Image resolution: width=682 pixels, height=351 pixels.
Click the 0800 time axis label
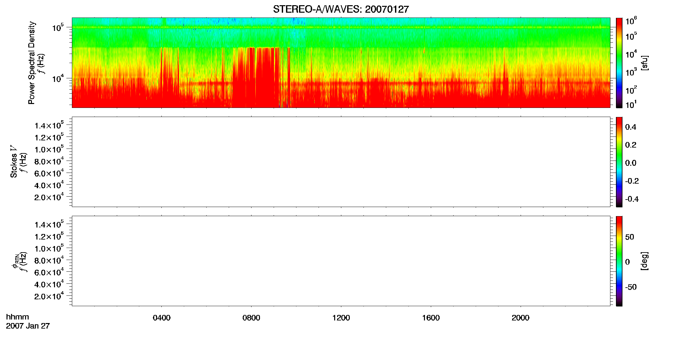pos(251,318)
